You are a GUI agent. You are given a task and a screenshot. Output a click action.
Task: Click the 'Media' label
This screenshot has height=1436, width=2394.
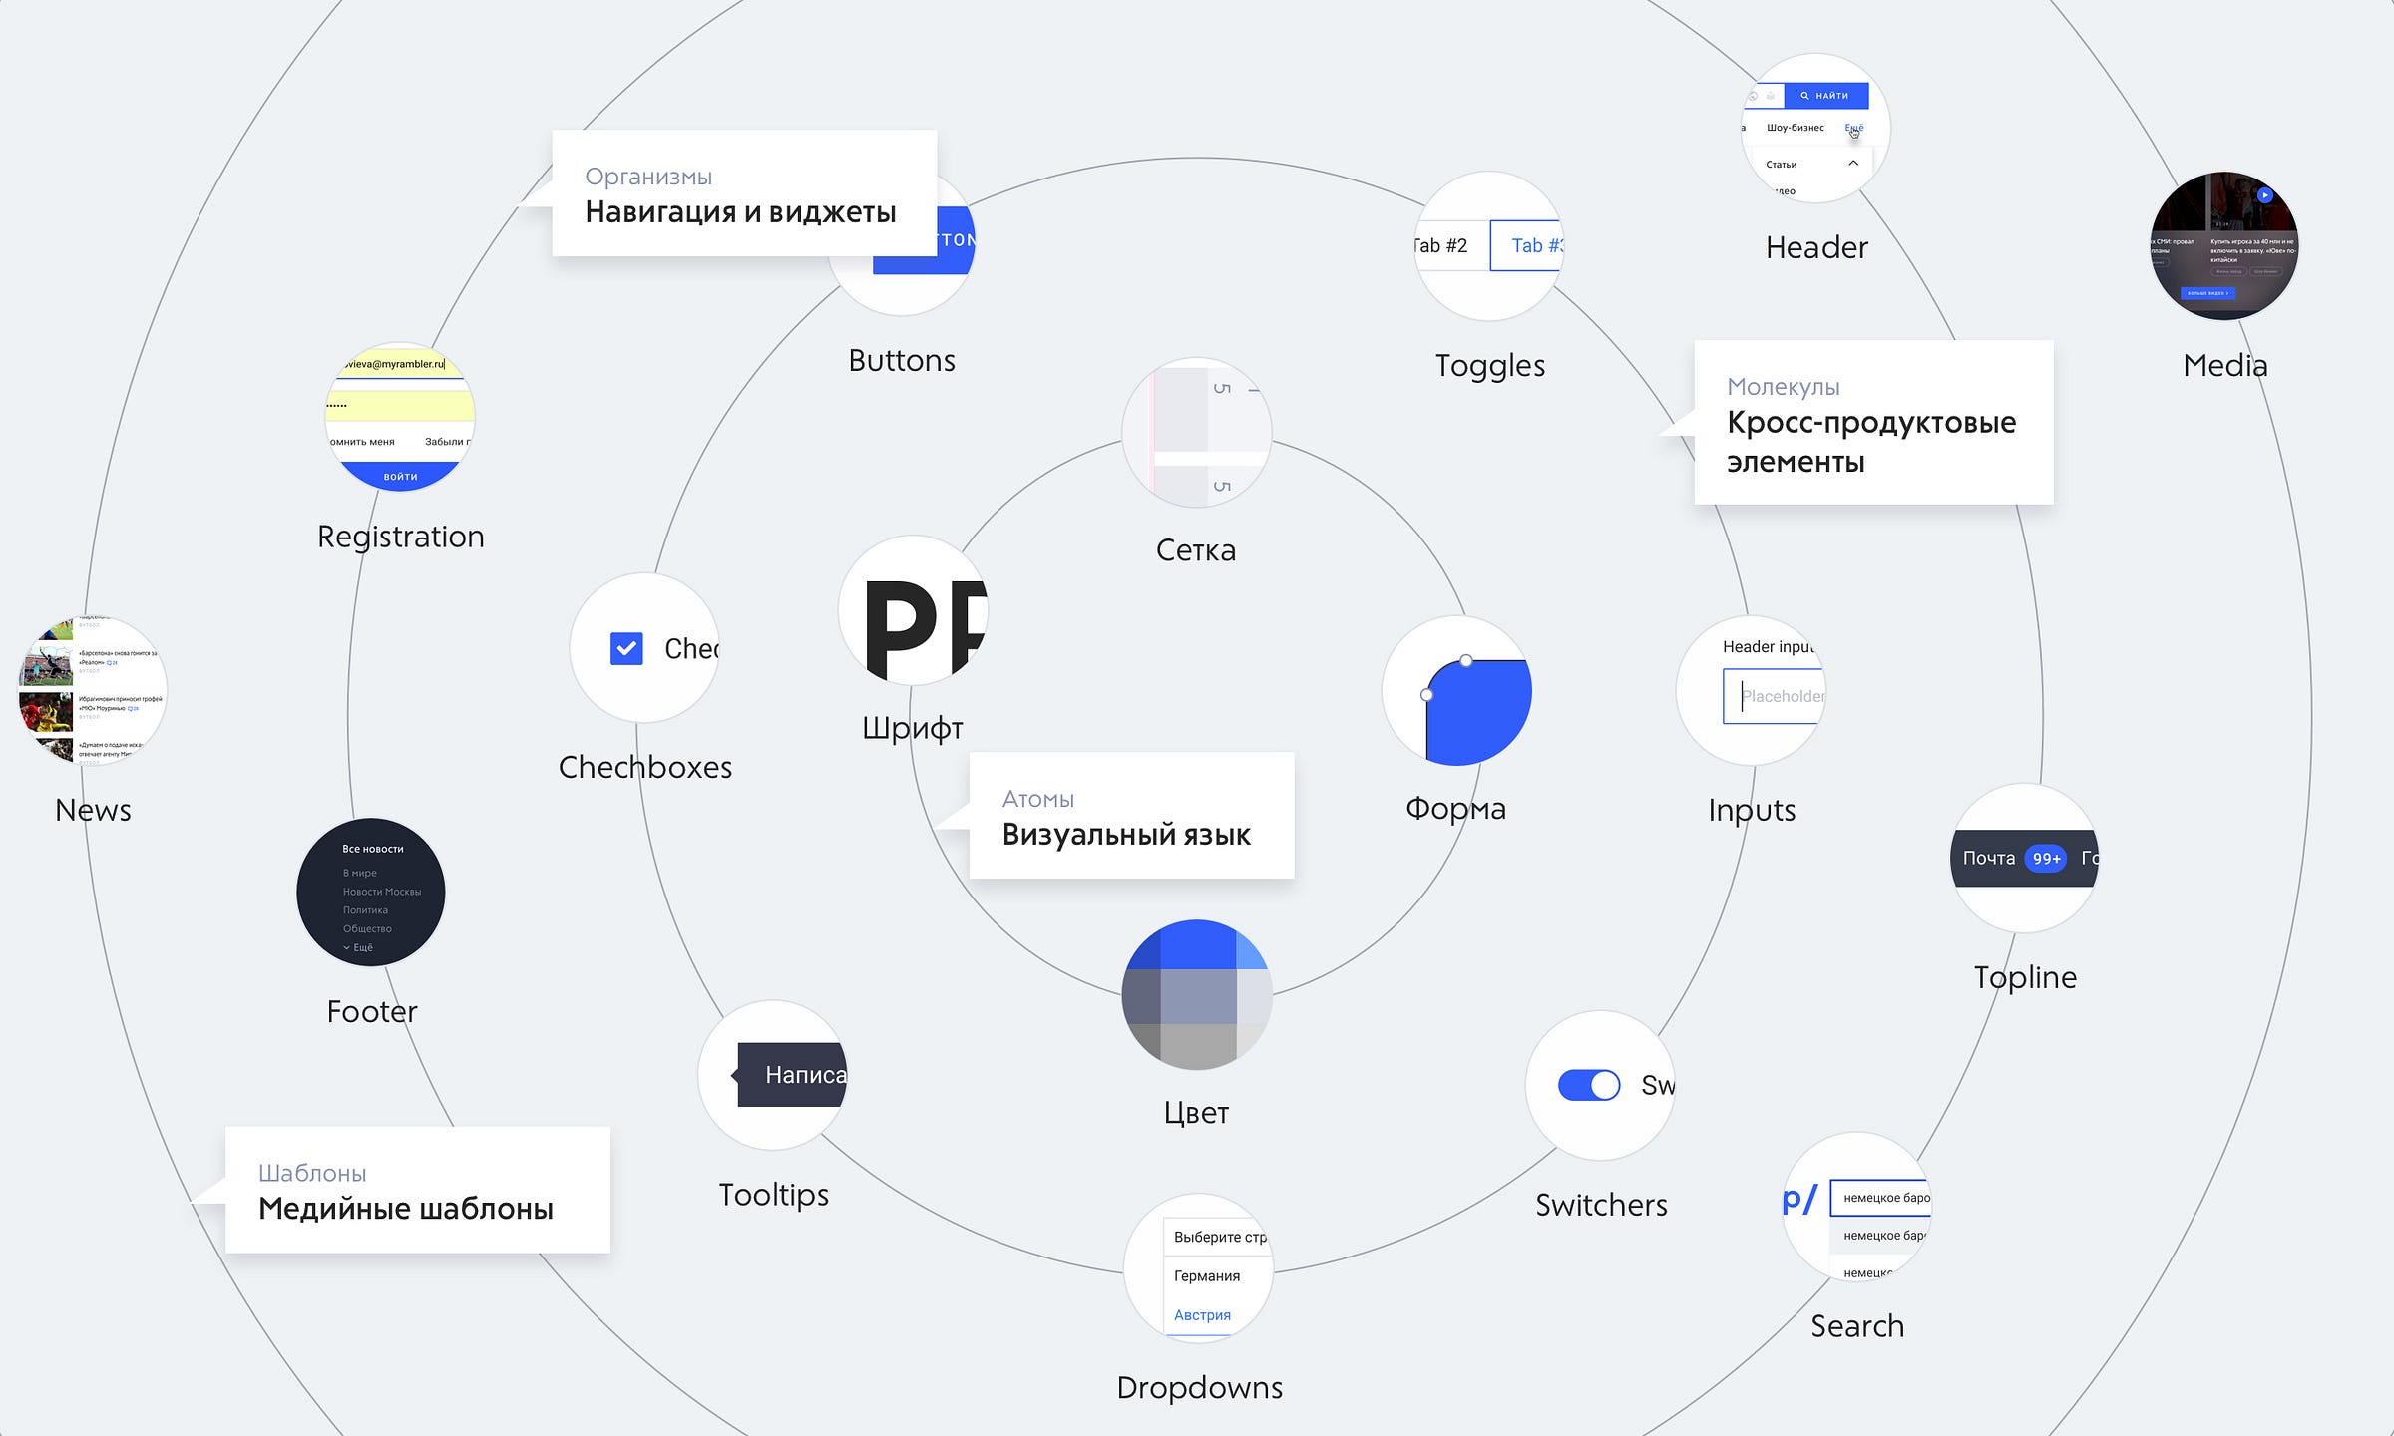click(x=2225, y=365)
